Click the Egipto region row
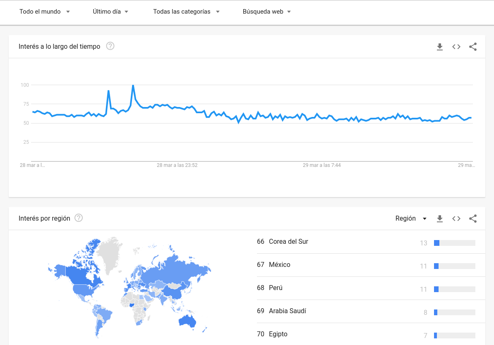Screen dimensions: 494x345 coord(278,334)
